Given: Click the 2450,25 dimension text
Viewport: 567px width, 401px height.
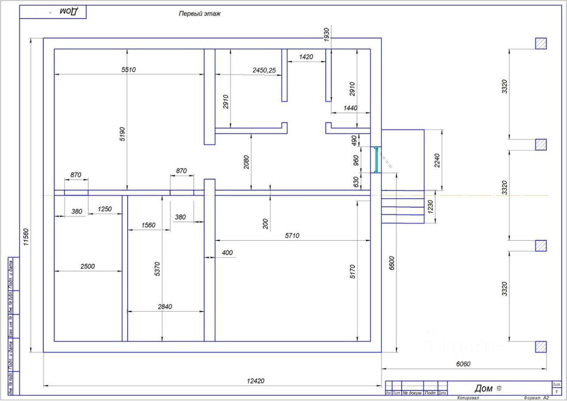Looking at the screenshot, I should [264, 70].
